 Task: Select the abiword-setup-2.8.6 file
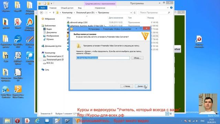[x=79, y=22]
